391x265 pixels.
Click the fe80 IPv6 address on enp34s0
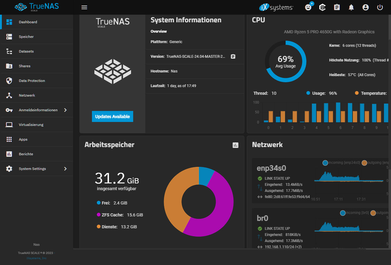point(287,197)
